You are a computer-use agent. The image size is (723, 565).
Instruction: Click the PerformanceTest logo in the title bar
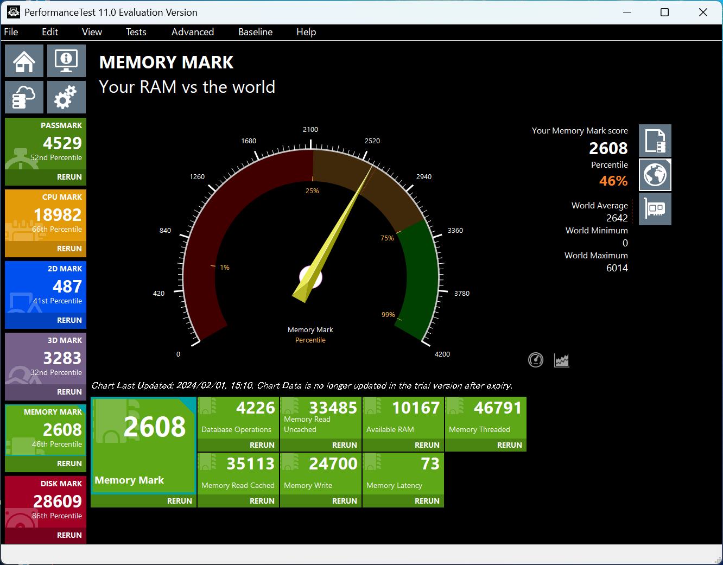click(x=13, y=11)
